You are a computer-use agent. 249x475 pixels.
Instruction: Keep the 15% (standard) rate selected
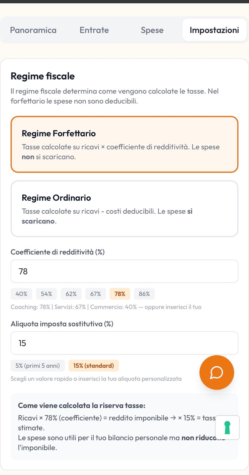point(94,366)
